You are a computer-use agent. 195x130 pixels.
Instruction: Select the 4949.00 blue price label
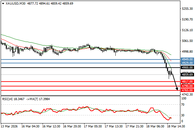(x=188, y=59)
